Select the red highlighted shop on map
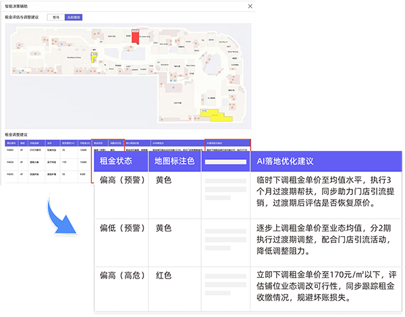405x317 pixels. tap(136, 36)
